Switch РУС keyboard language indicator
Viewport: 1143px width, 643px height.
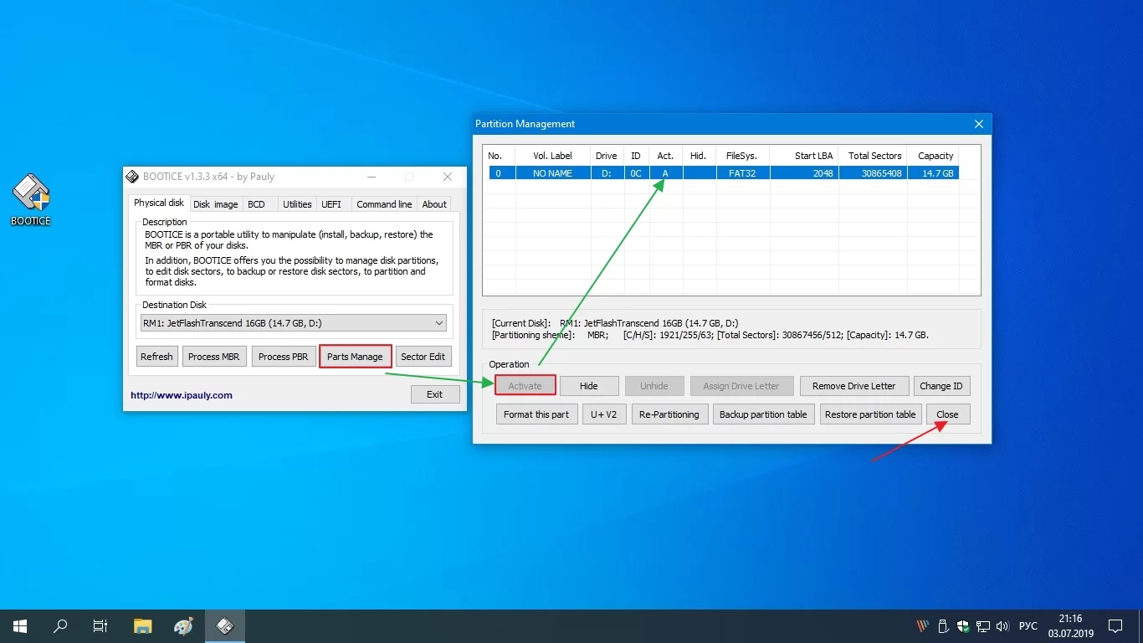[1028, 626]
